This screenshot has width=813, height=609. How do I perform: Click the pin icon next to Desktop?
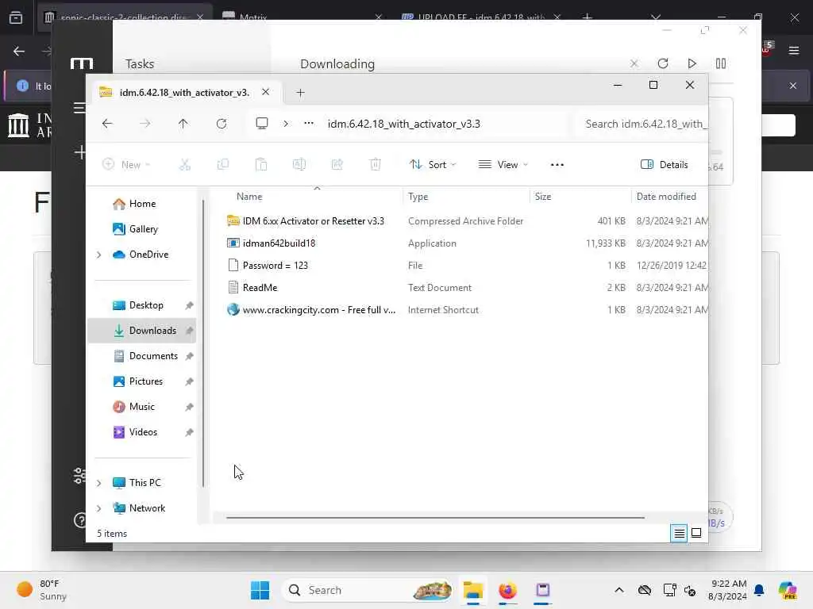tap(189, 305)
